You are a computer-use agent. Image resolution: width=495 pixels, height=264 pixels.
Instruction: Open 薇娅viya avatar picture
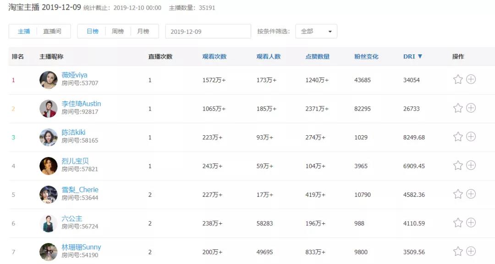tap(48, 80)
